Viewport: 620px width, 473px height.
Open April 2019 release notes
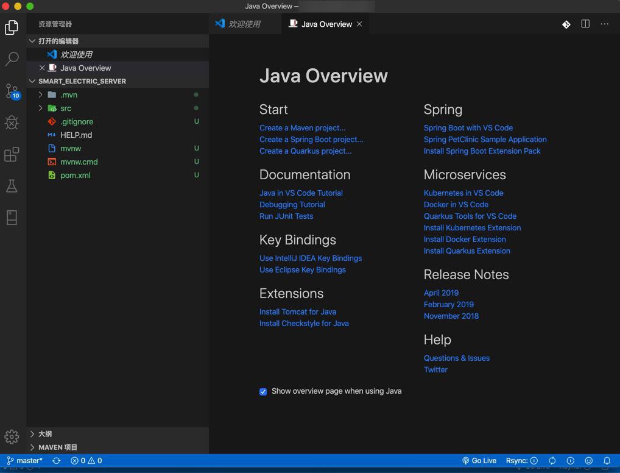[x=442, y=293]
